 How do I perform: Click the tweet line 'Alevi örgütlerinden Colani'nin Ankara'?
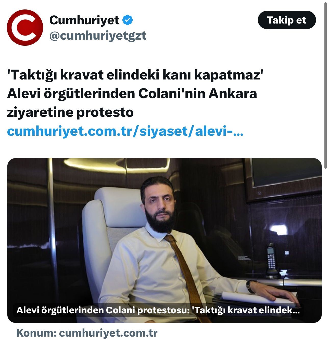(132, 94)
